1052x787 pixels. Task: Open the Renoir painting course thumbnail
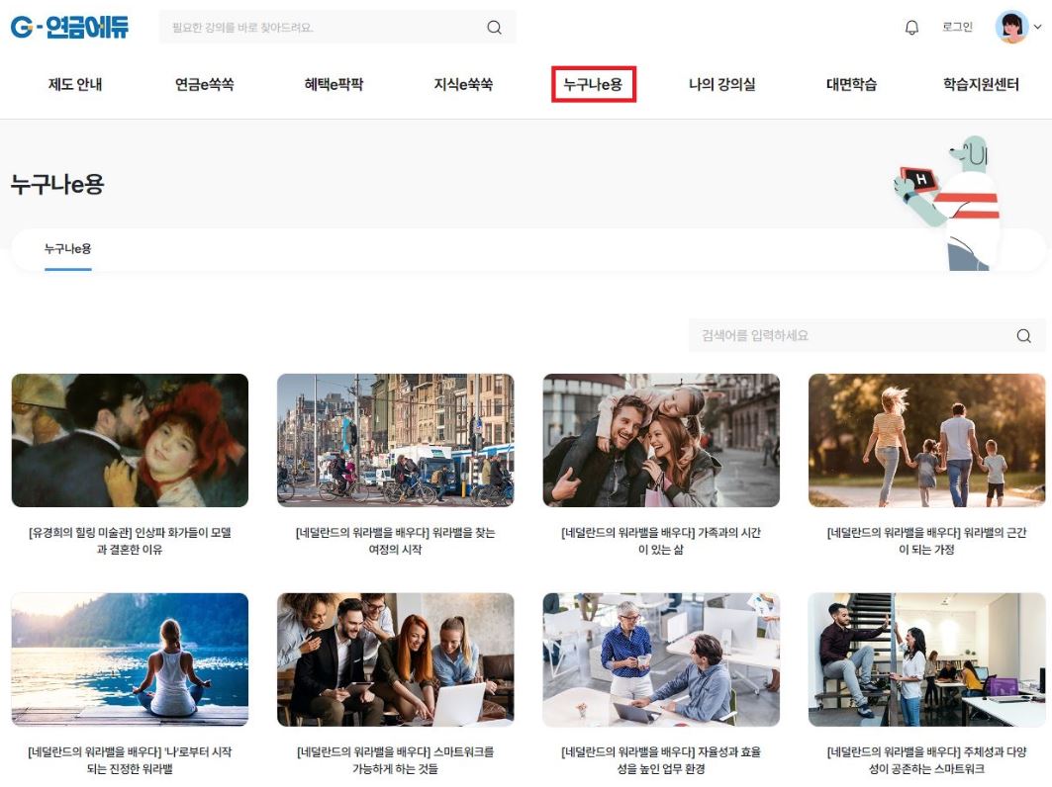pyautogui.click(x=130, y=440)
